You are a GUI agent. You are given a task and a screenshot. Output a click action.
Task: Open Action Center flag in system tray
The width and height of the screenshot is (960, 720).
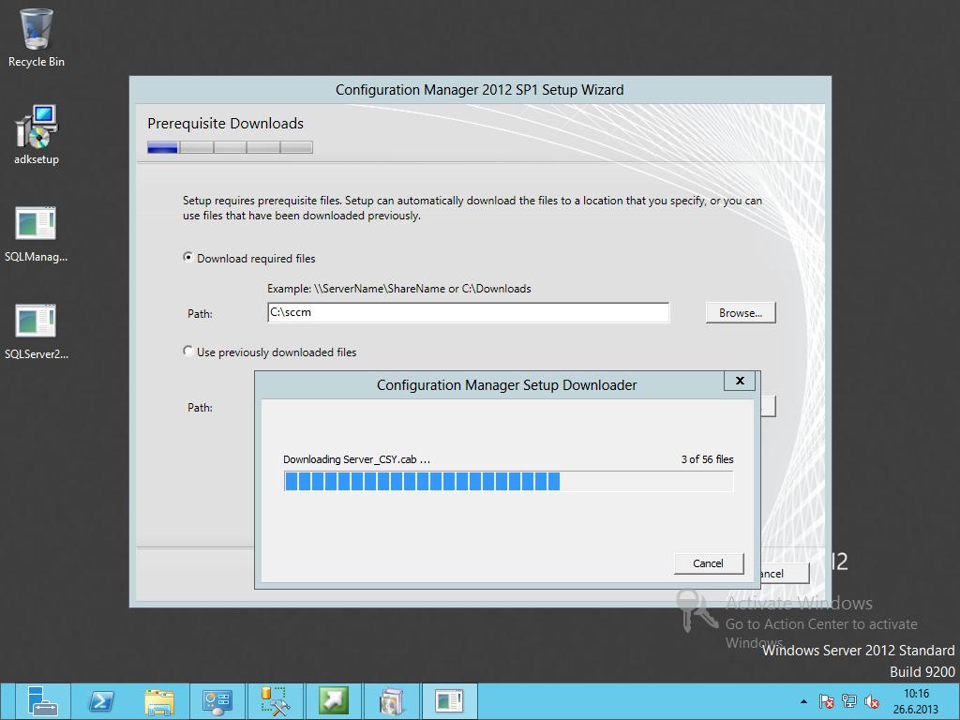pyautogui.click(x=826, y=701)
